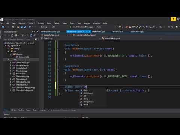Open the Project menu
This screenshot has height=135, width=180.
[x=41, y=23]
